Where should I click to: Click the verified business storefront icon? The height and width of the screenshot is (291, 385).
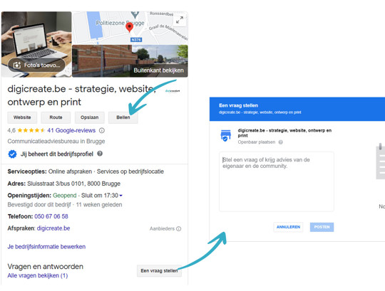(225, 135)
